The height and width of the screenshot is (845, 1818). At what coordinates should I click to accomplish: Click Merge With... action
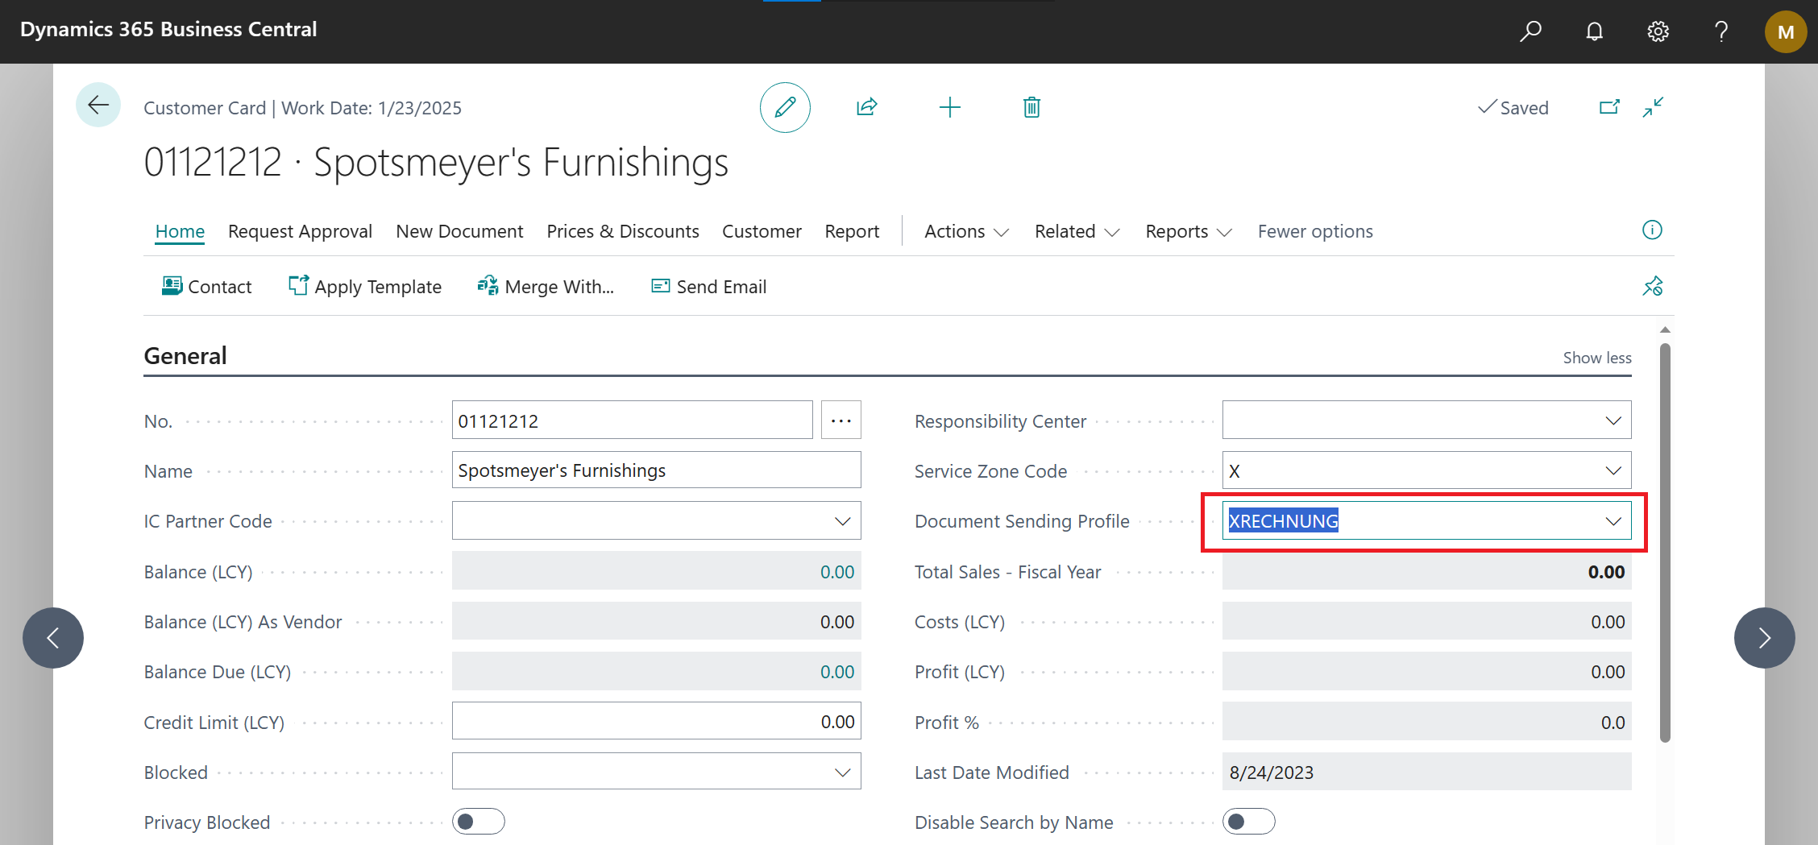coord(546,287)
